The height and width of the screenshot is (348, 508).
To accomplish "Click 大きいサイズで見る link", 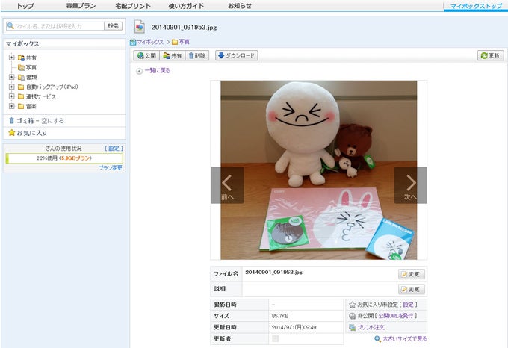I will [x=405, y=338].
